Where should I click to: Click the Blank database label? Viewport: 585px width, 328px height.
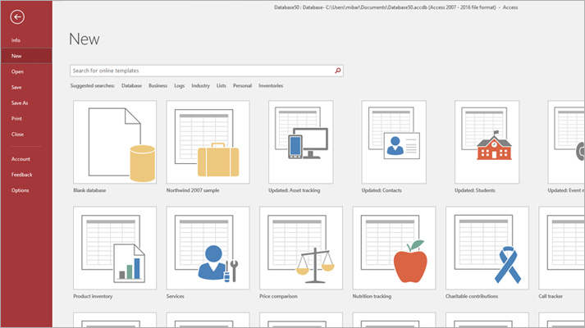coord(89,190)
